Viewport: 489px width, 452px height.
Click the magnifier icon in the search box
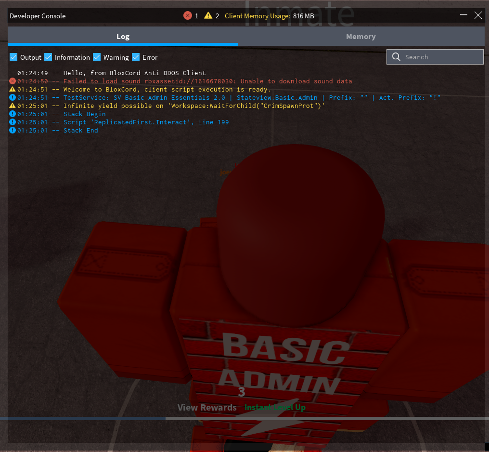[396, 57]
